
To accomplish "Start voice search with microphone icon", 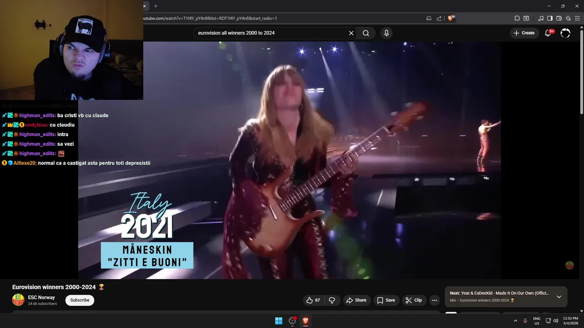I will [x=386, y=33].
